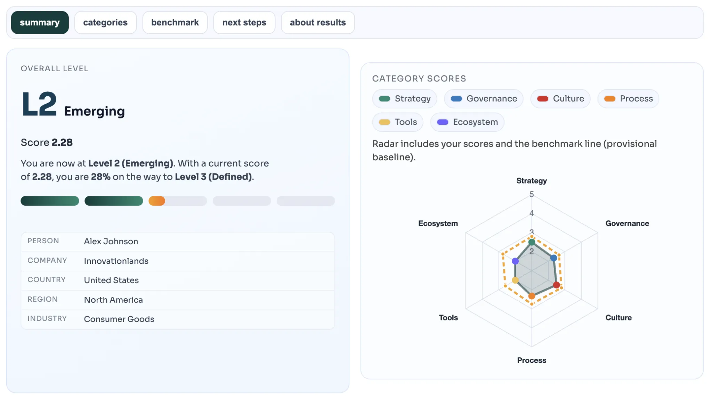This screenshot has width=712, height=399.
Task: Click the Culture axis label on radar
Action: pos(618,318)
